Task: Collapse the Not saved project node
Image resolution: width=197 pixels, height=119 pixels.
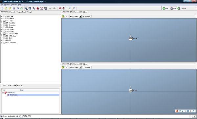Action: pos(3,93)
